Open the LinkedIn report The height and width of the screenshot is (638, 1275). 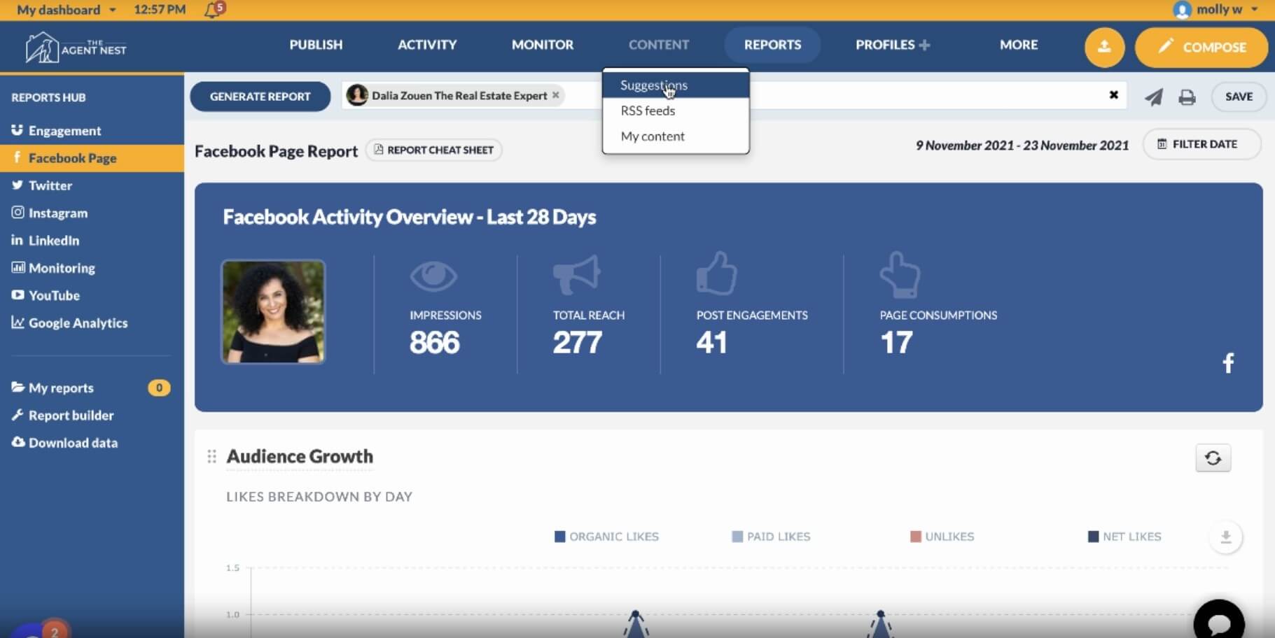92,240
